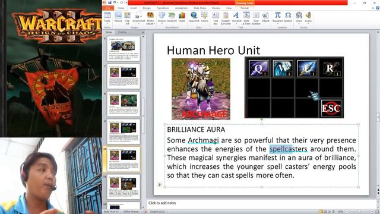
Task: Open the Photo Album dropdown
Action: [150, 18]
